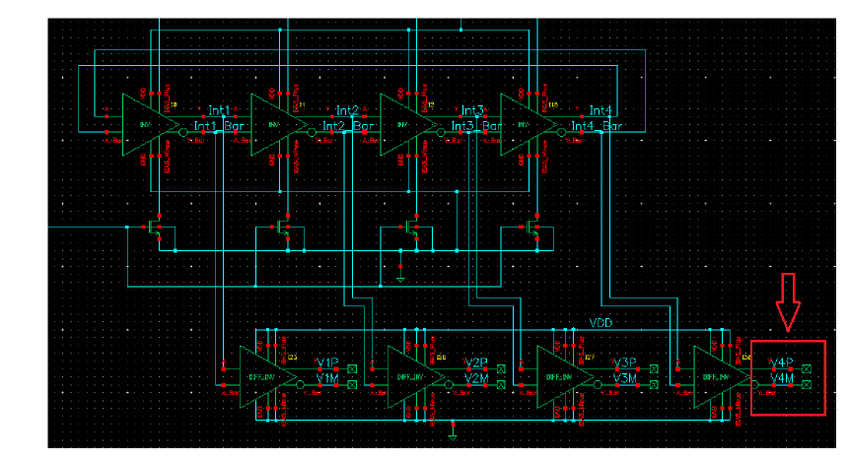Select the Int3 net label

472,110
